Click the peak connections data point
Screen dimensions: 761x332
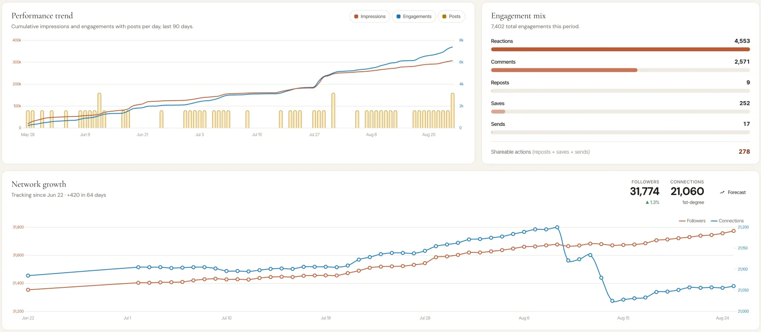[x=557, y=228]
